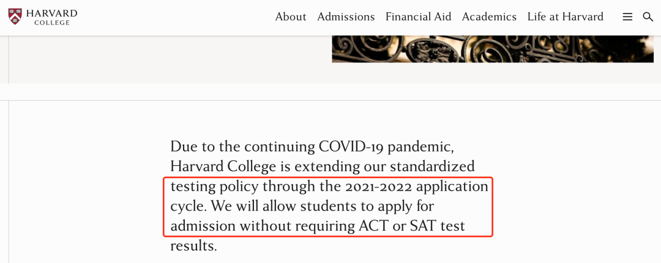Click the word results ending the paragraph
This screenshot has height=263, width=661.
(x=193, y=246)
